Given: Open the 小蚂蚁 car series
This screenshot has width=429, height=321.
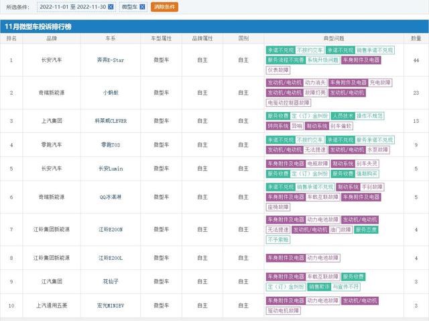Looking at the screenshot, I should coord(111,93).
